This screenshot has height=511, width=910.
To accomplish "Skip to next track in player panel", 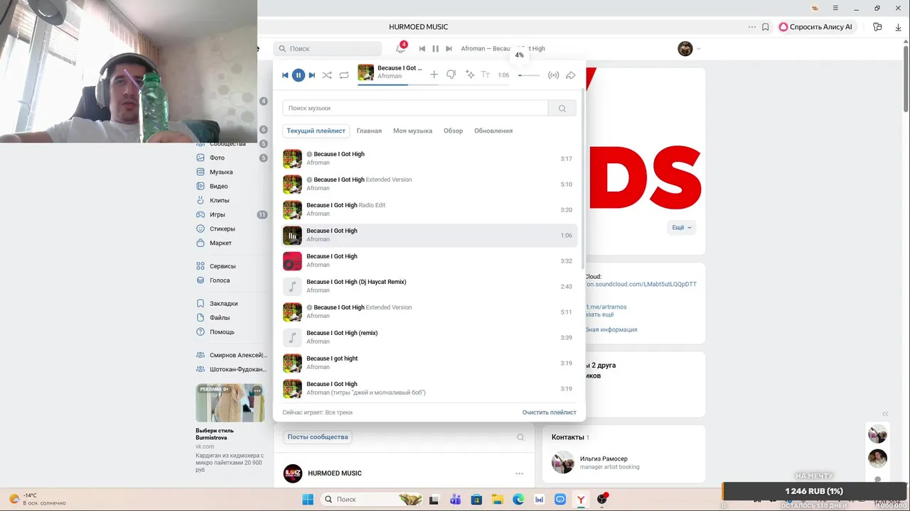I will pos(311,75).
